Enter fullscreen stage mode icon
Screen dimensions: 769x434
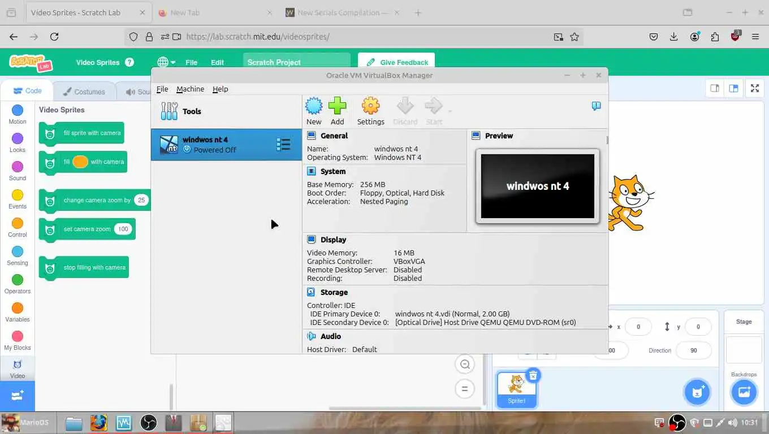coord(754,88)
